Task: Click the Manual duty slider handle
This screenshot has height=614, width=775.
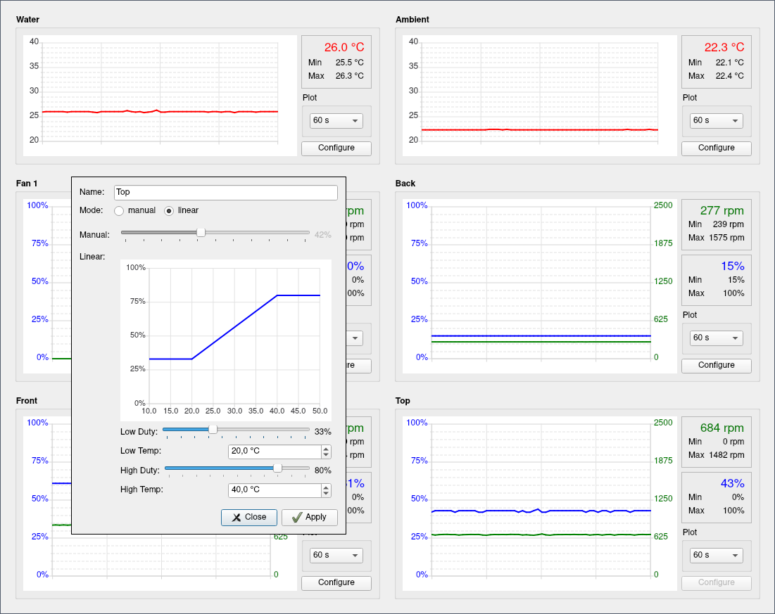Action: pos(201,232)
